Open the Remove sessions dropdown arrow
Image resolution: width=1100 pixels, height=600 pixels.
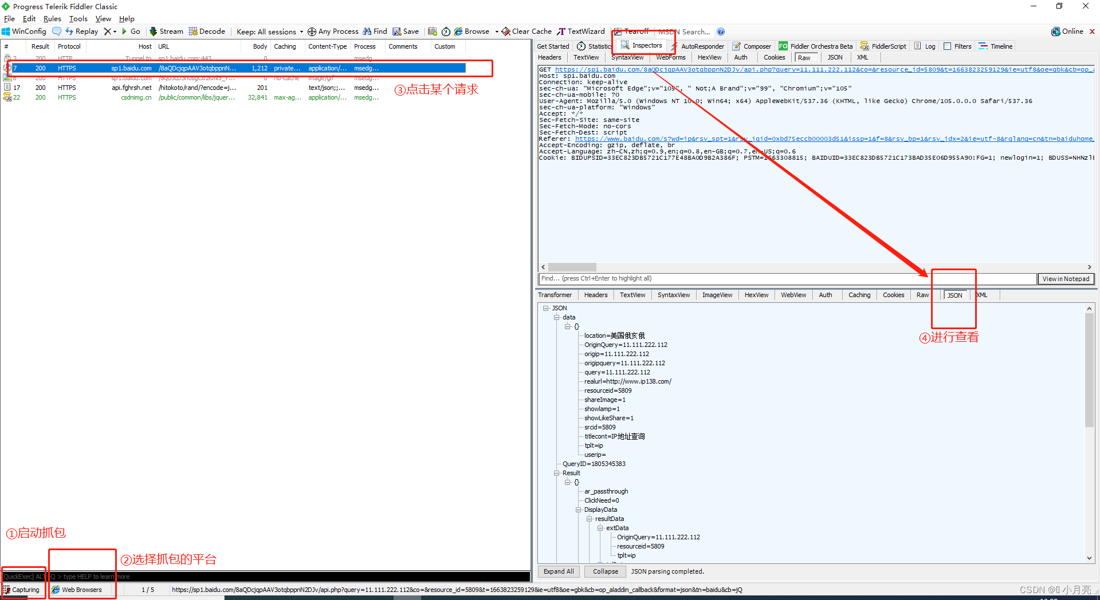(115, 31)
